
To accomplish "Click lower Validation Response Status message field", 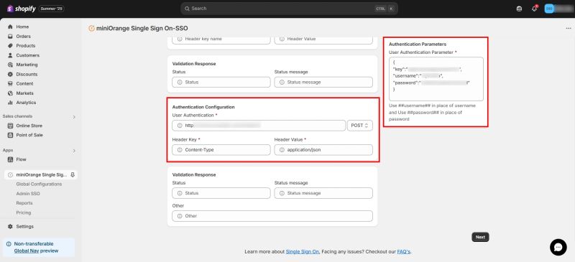I will (323, 193).
